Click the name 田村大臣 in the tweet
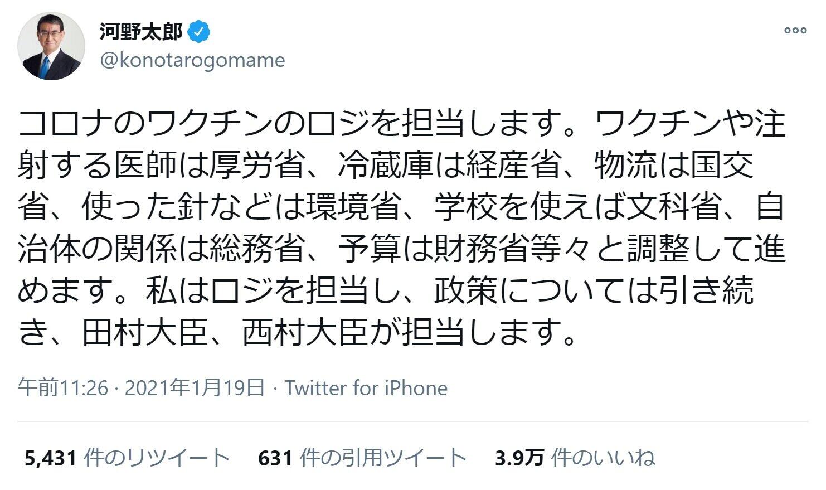Viewport: 826px width, 490px height. (x=146, y=333)
